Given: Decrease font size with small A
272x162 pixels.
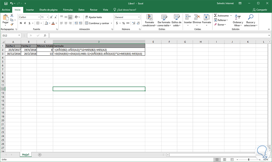Looking at the screenshot, I should tap(56, 17).
